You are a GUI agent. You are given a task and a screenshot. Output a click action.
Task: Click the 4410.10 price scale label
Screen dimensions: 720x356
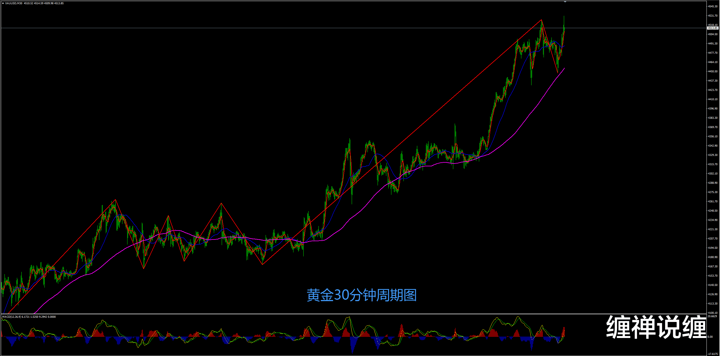tap(713, 99)
